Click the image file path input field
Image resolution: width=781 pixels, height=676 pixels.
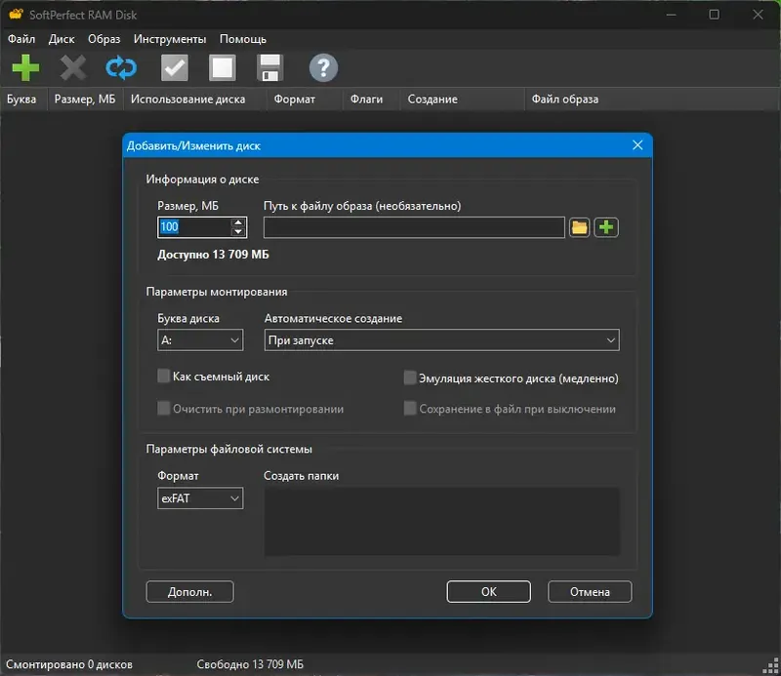click(x=414, y=227)
